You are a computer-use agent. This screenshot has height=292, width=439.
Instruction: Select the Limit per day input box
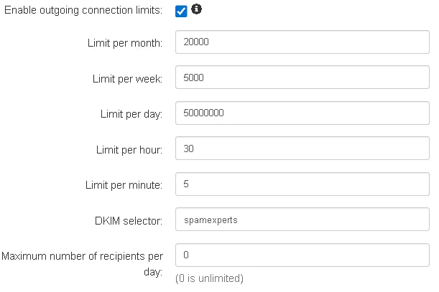[x=302, y=113]
